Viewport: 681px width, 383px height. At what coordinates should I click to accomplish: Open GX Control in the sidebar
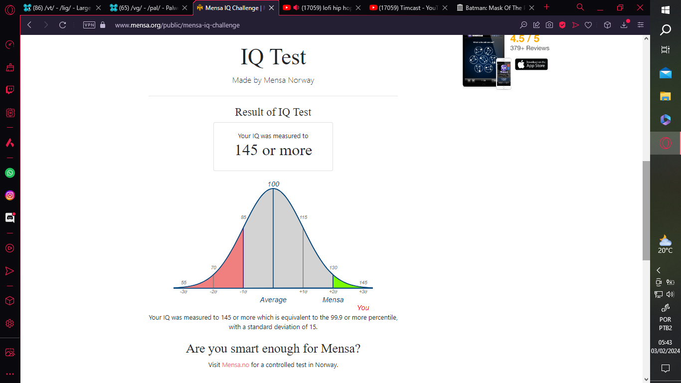click(x=9, y=45)
